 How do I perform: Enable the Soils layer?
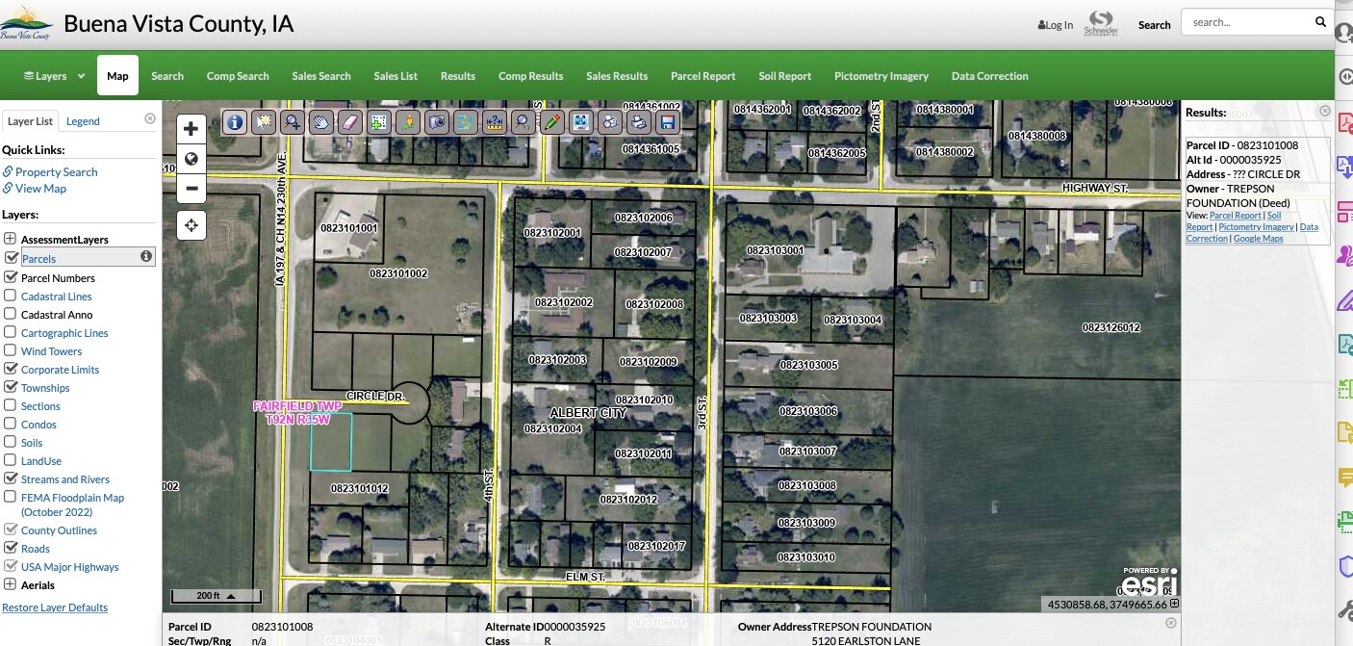tap(12, 442)
